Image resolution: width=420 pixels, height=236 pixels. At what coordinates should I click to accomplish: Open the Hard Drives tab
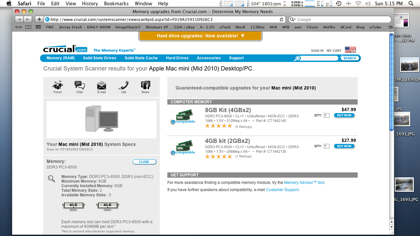tap(177, 58)
